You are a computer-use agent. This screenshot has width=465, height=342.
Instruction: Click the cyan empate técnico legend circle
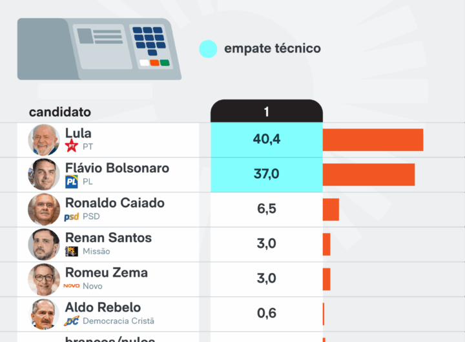coord(208,49)
